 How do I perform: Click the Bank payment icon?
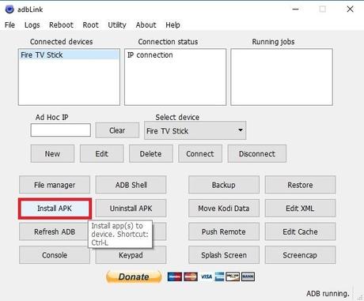pyautogui.click(x=248, y=277)
